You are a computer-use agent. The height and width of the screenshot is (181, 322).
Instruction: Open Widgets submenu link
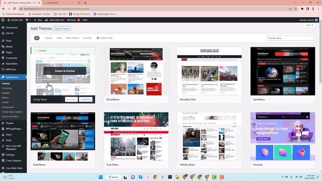point(6,93)
